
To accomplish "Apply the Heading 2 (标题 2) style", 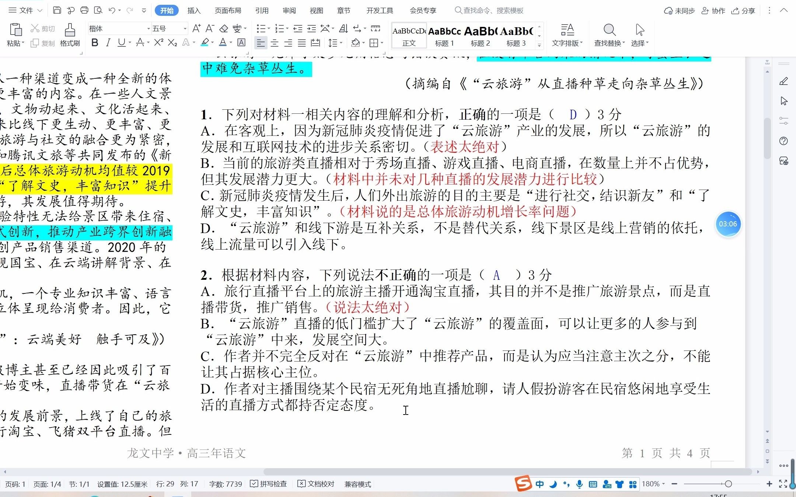I will pyautogui.click(x=480, y=36).
